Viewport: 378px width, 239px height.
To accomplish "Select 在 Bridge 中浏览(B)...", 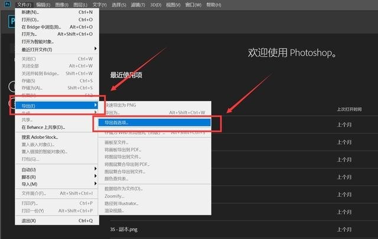I will point(57,27).
